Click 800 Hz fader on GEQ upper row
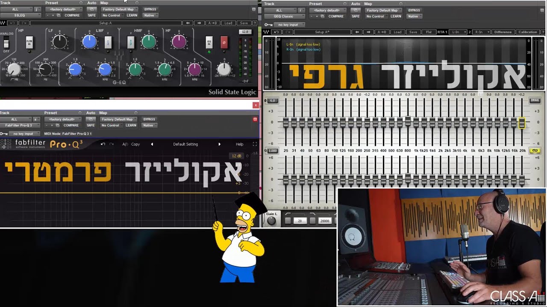 point(408,121)
